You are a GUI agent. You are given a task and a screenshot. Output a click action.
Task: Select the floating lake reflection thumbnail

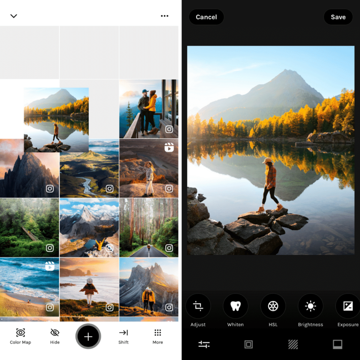[56, 120]
